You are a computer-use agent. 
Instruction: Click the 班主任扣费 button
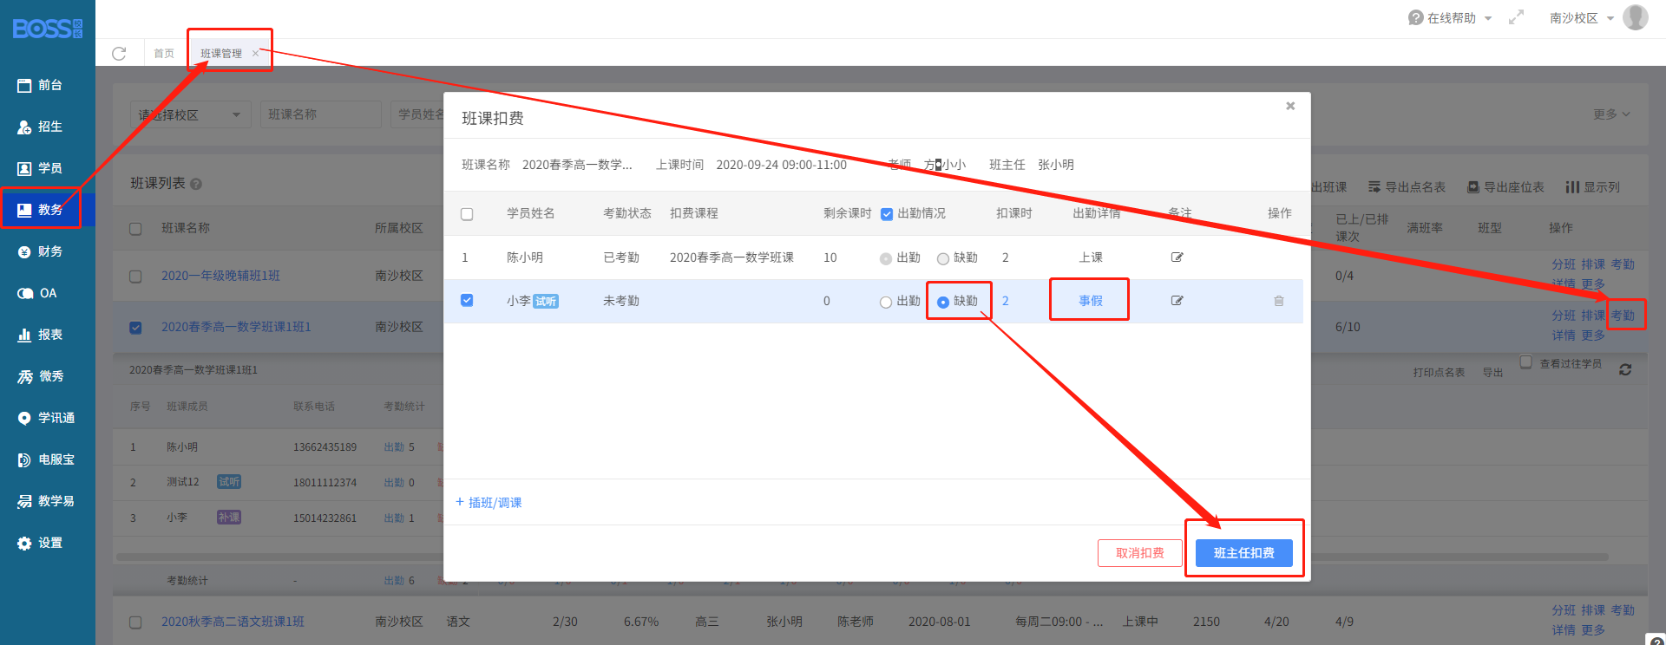[x=1244, y=553]
